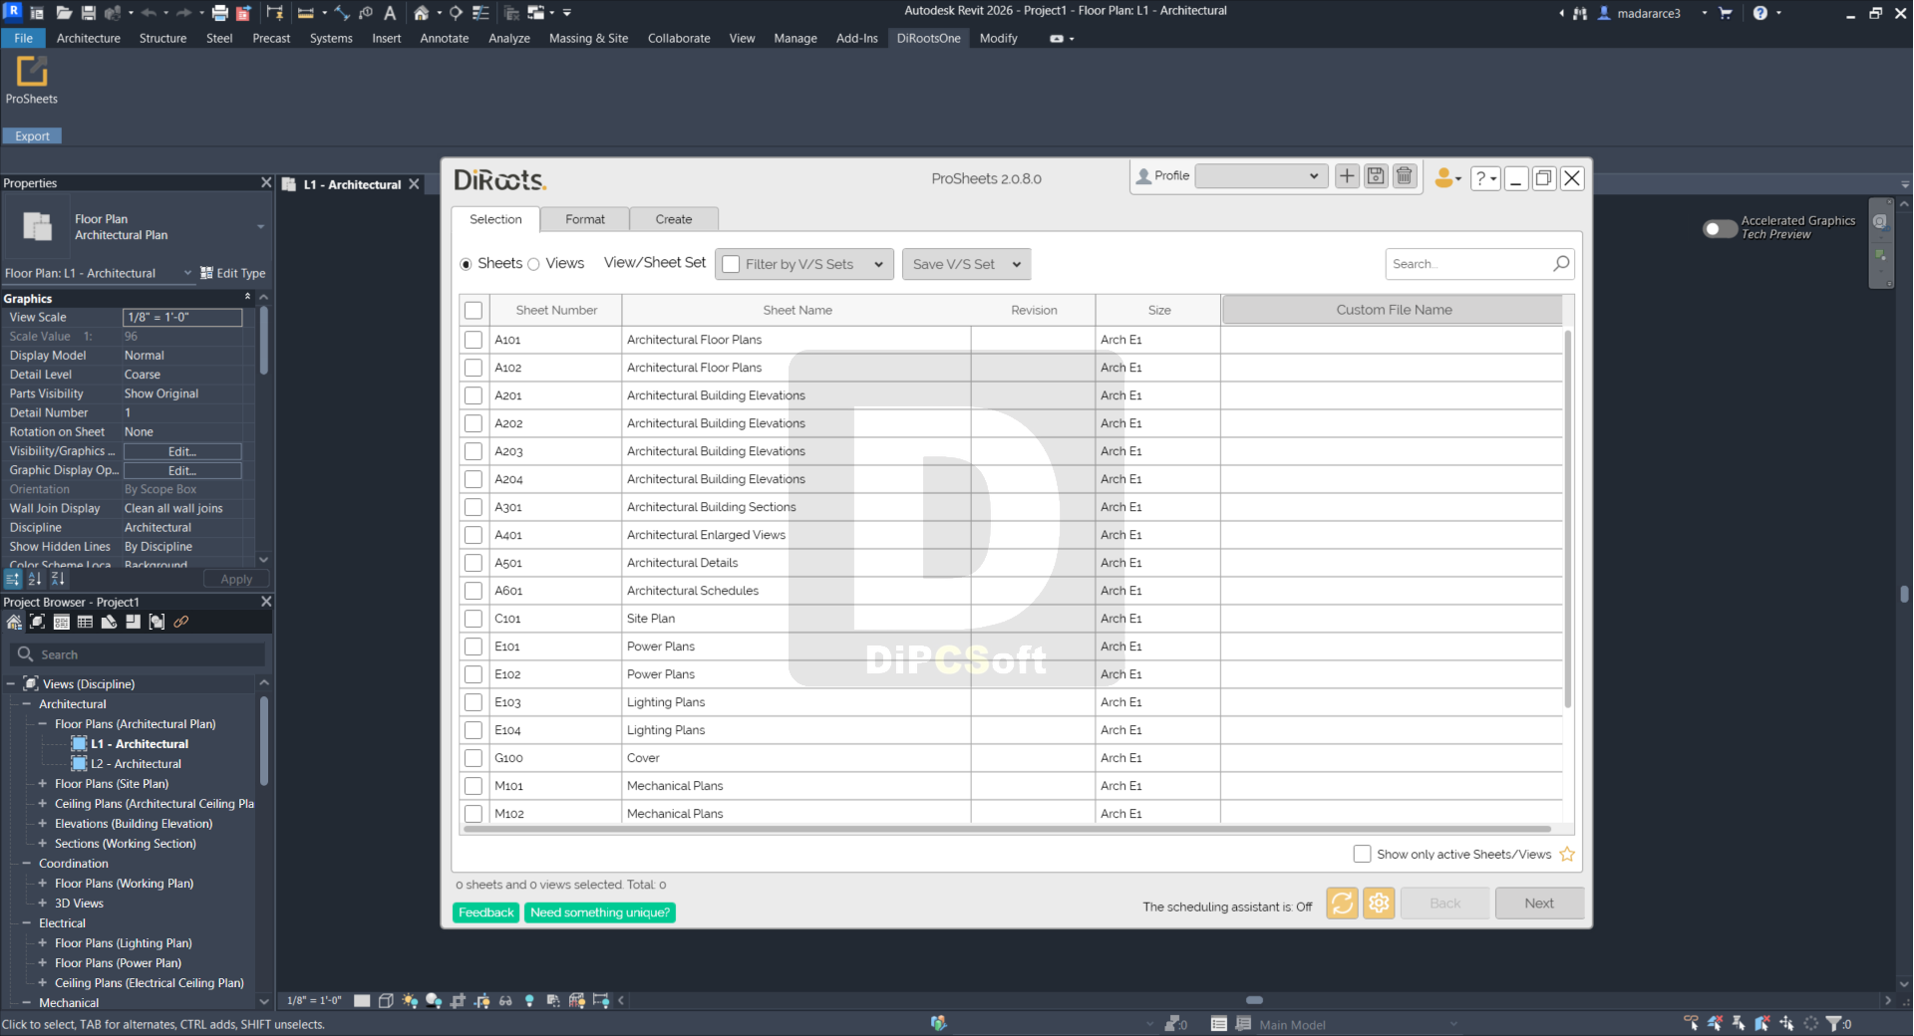This screenshot has height=1036, width=1914.
Task: Click the Undo arrow in quick access toolbar
Action: 149,13
